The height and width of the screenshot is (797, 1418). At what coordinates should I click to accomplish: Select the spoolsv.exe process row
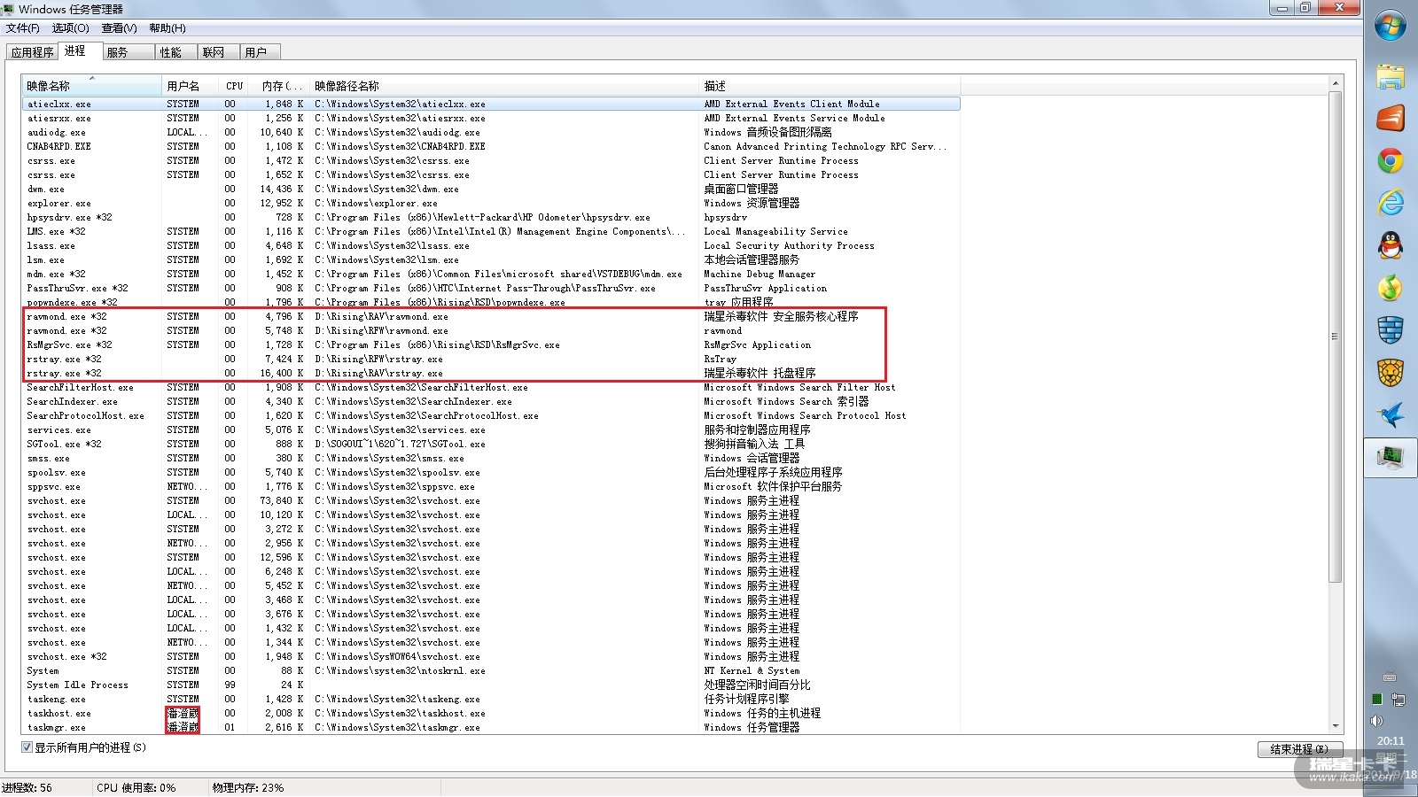point(491,472)
